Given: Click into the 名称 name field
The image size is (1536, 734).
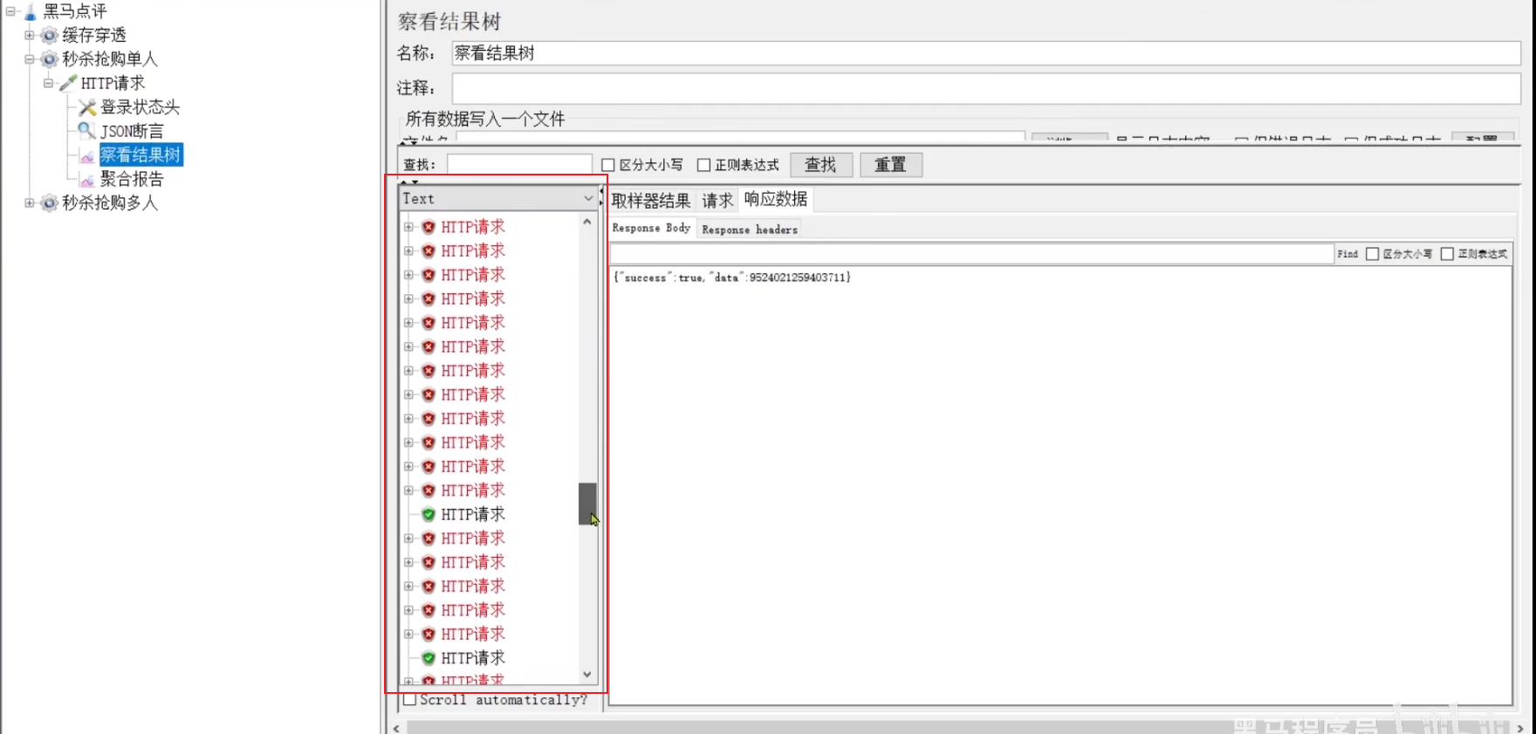Looking at the screenshot, I should pyautogui.click(x=986, y=53).
